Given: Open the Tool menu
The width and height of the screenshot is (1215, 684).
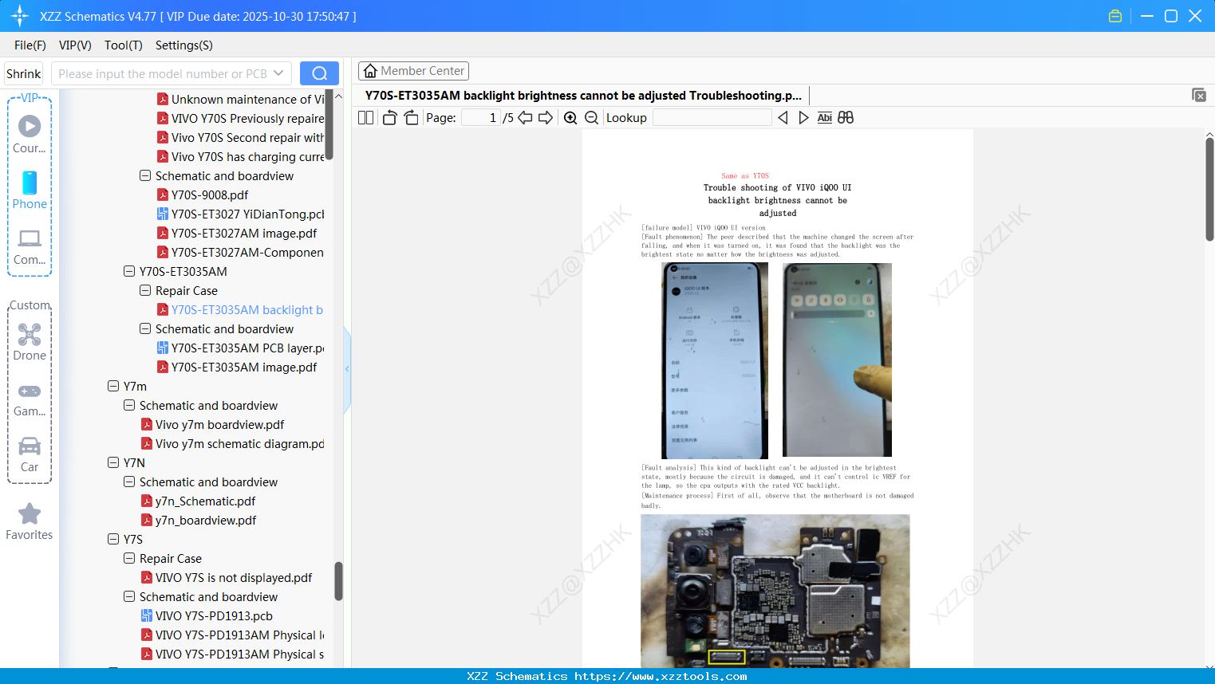Looking at the screenshot, I should click(123, 45).
